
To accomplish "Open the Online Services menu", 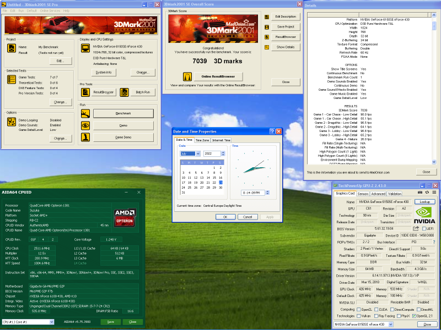I will [50, 10].
